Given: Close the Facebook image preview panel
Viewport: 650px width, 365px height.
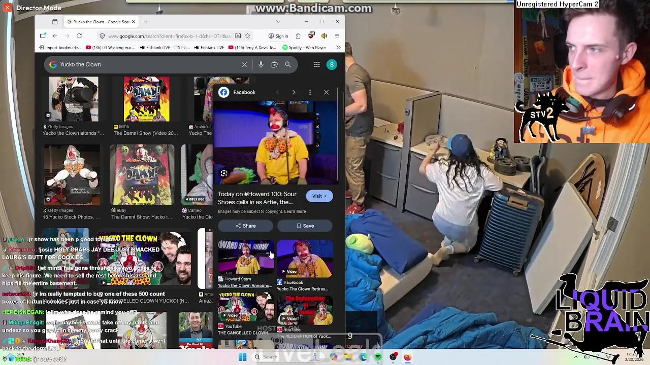Looking at the screenshot, I should tap(326, 92).
